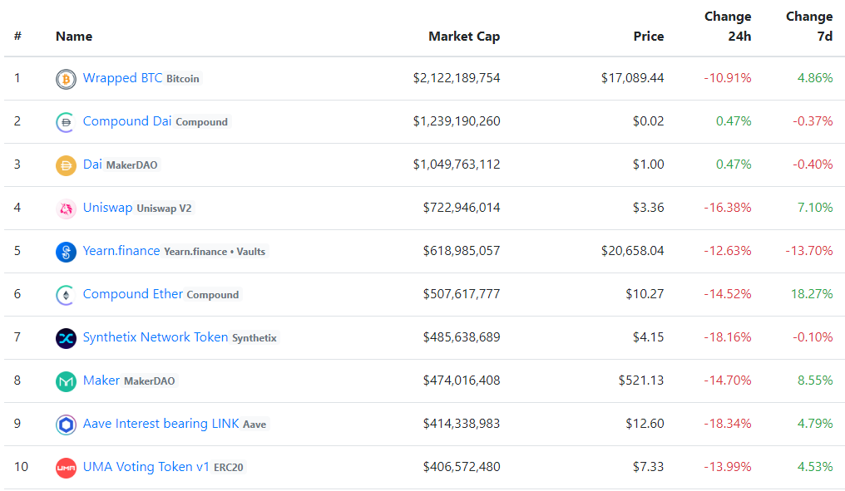Click the Compound Ether token icon
The width and height of the screenshot is (845, 491).
(x=66, y=295)
